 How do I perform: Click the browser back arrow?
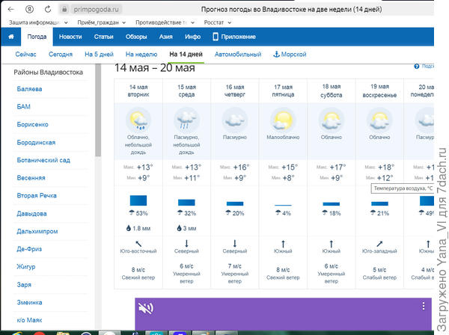[x=8, y=10]
